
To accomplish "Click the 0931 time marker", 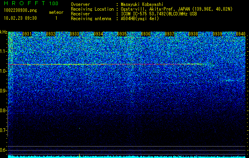I will coord(27,34).
